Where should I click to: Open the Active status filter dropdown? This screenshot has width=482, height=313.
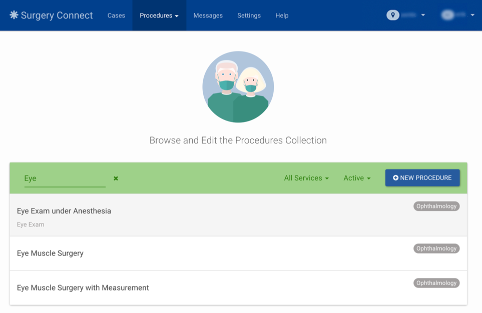pyautogui.click(x=356, y=178)
